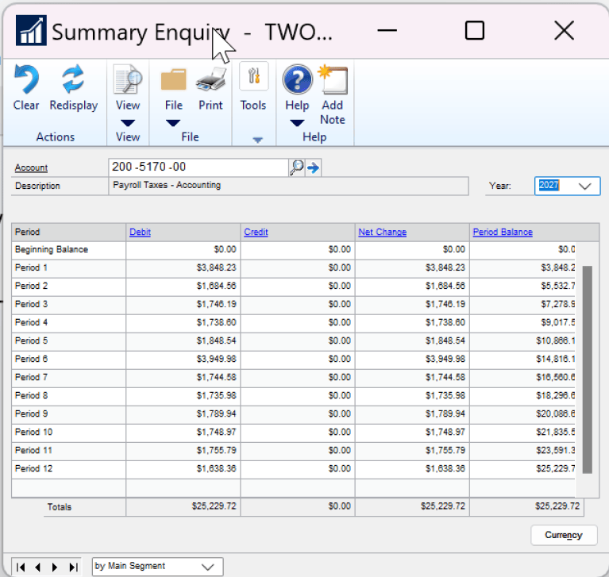Screen dimensions: 609x577
Task: Click the Redisplay refresh icon
Action: pyautogui.click(x=73, y=79)
